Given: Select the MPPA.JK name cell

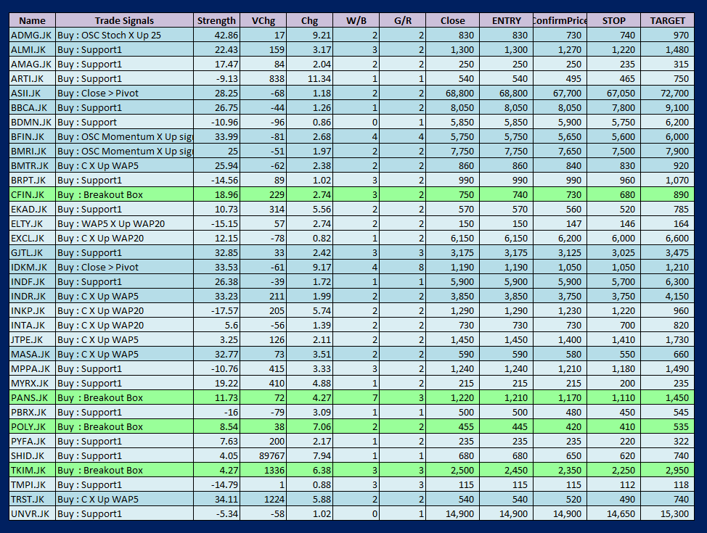Looking at the screenshot, I should coord(33,368).
